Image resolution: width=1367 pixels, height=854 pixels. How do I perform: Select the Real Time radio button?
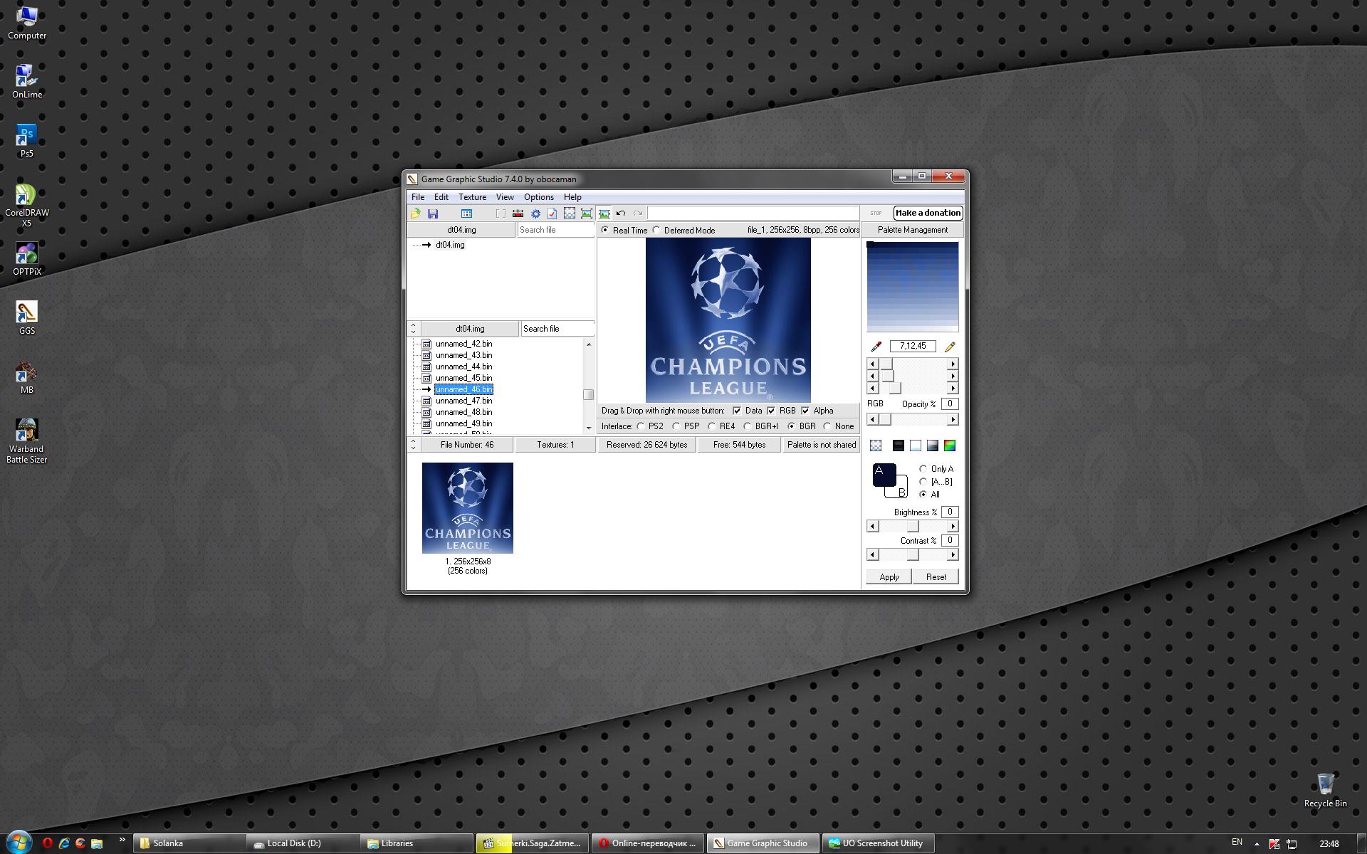point(605,231)
